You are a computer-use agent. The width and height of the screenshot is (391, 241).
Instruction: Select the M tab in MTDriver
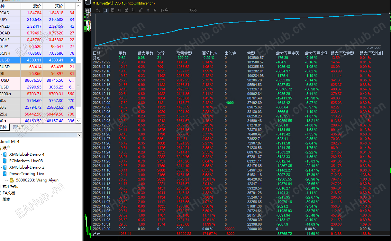pos(148,10)
